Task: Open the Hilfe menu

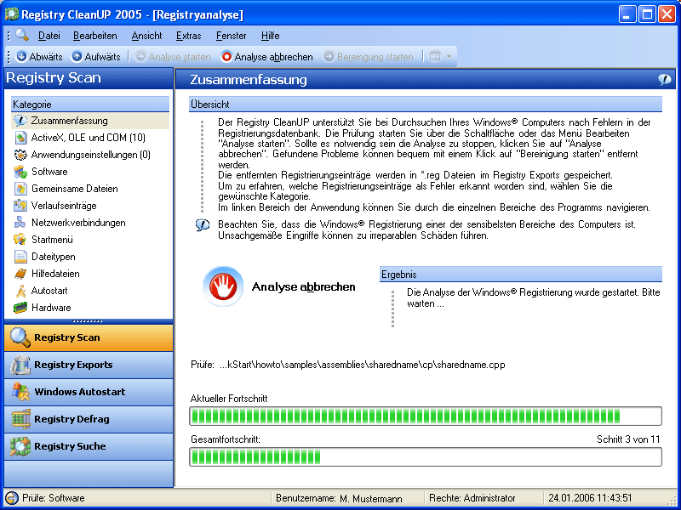Action: 270,36
